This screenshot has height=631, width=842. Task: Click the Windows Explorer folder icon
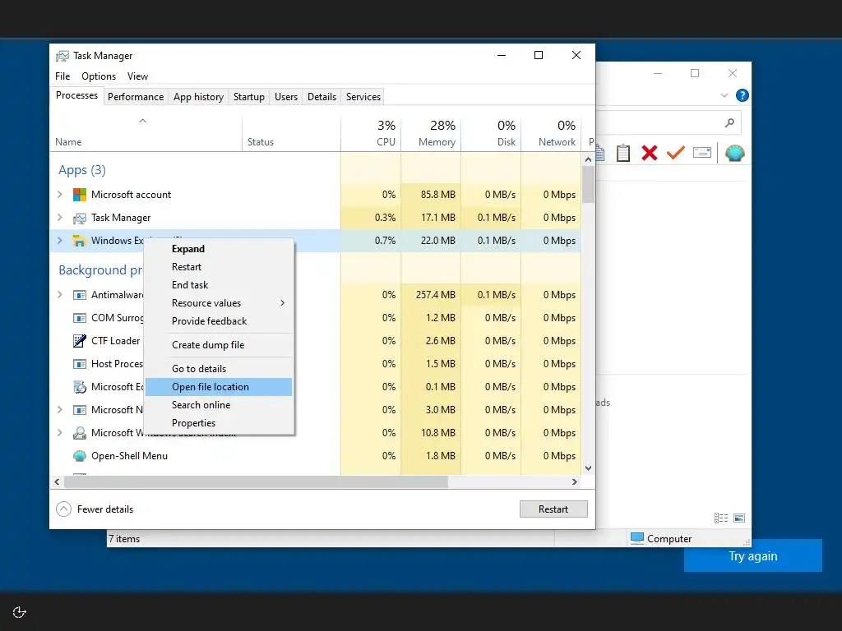coord(80,241)
